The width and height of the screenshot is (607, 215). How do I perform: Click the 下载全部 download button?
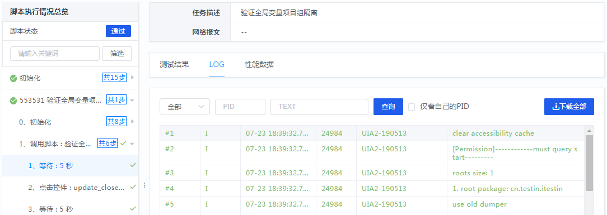point(569,107)
